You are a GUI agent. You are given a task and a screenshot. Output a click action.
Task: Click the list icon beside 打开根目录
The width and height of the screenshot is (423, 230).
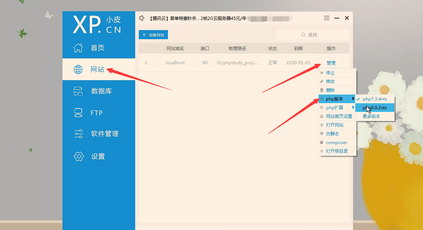click(322, 151)
